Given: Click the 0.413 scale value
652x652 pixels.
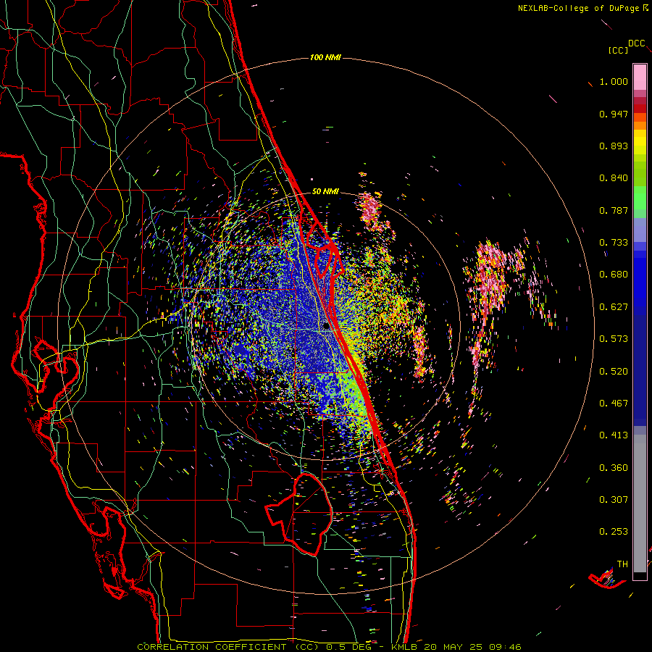Looking at the screenshot, I should coord(614,435).
